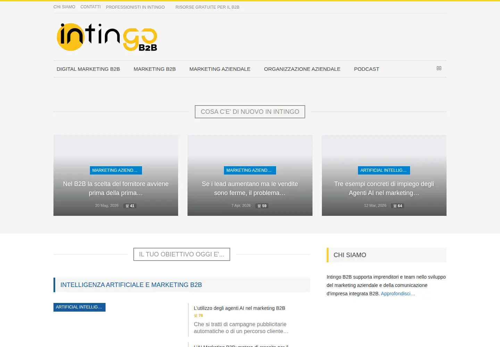
Task: Click Artificial Intellig… tag on third card
Action: (x=384, y=170)
